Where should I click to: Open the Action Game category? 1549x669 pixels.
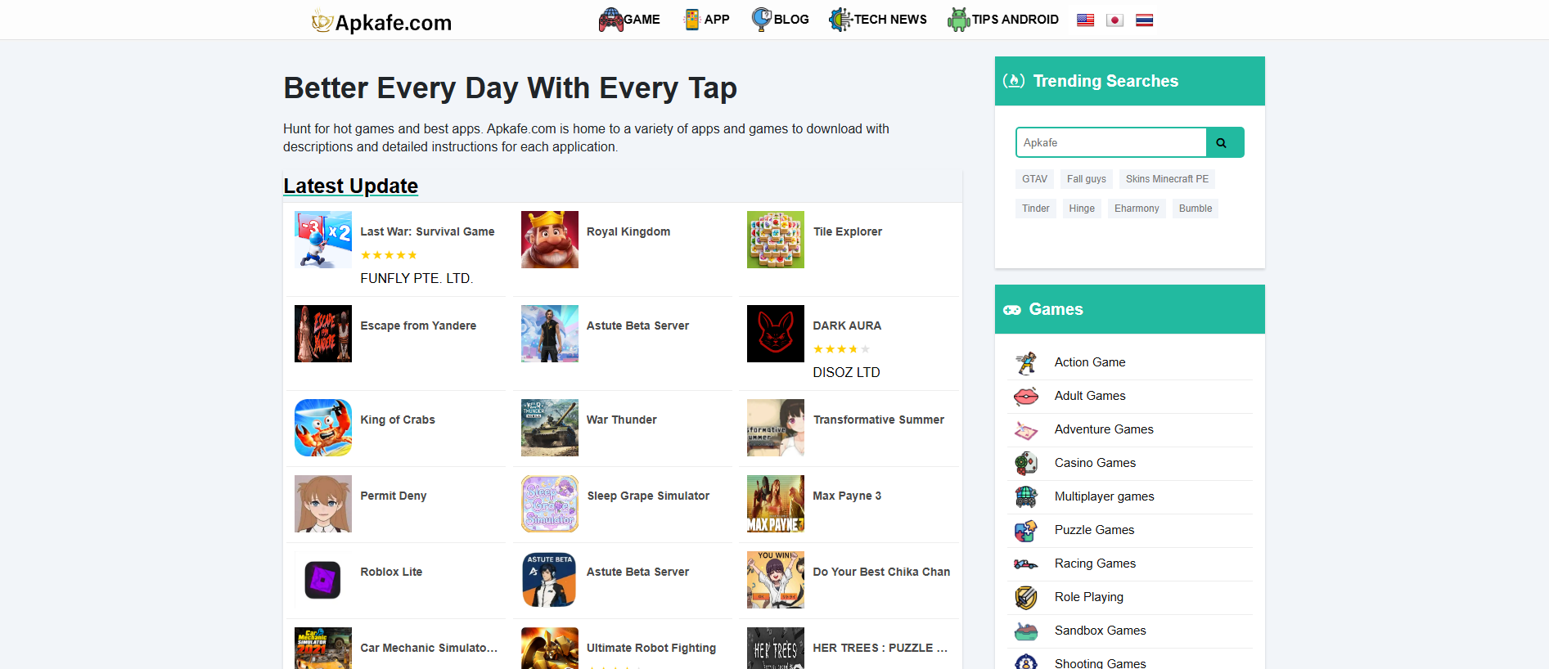pyautogui.click(x=1090, y=362)
